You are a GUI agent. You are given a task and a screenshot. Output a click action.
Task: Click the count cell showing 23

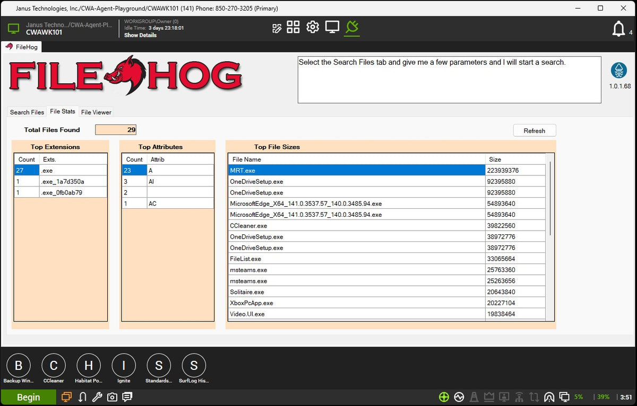[x=134, y=171]
